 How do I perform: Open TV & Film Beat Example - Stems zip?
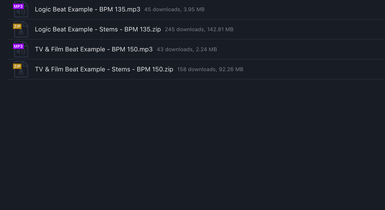point(104,69)
